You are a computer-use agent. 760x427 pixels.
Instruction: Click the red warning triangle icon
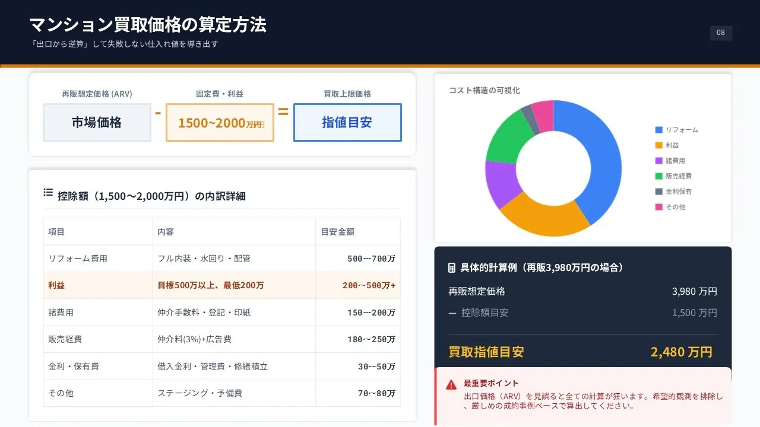click(451, 384)
